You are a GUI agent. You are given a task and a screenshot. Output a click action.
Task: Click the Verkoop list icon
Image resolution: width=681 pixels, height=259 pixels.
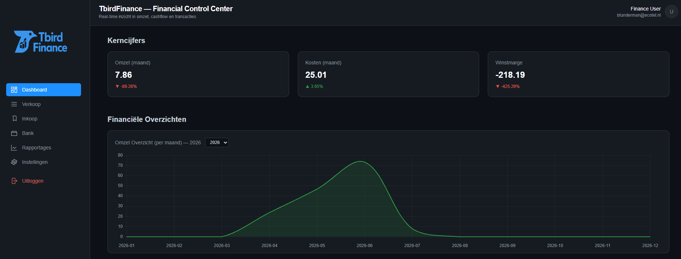[14, 104]
